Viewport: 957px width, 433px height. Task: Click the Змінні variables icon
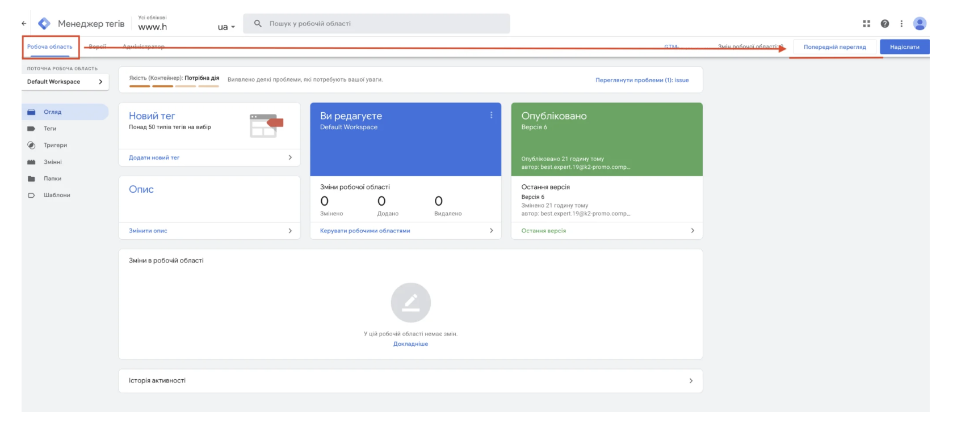point(31,162)
